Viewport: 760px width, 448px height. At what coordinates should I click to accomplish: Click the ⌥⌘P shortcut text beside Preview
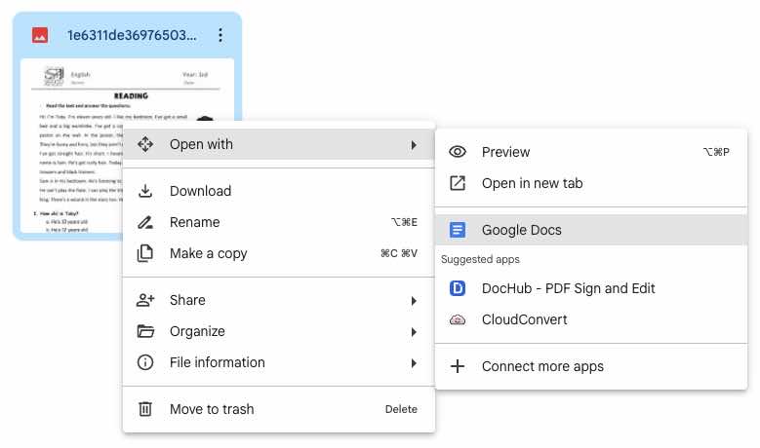[716, 152]
